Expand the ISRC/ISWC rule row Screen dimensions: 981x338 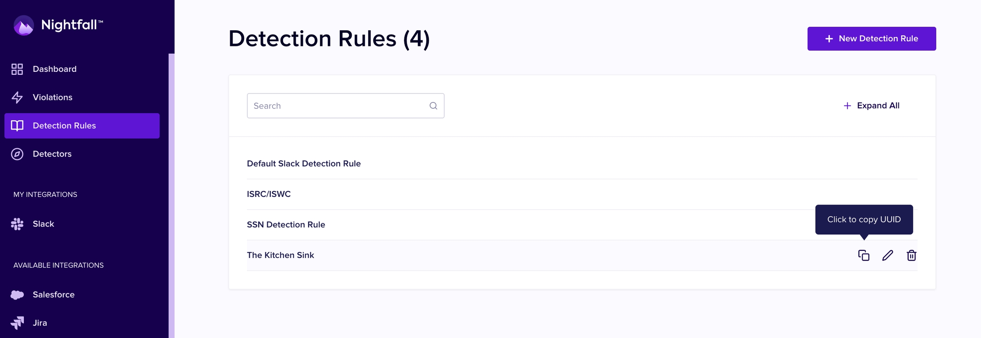tap(582, 194)
